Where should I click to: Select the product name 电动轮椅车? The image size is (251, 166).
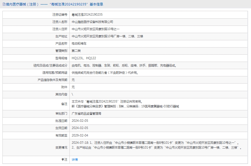click(79, 43)
